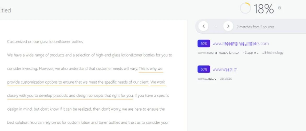Open the source URL ending in technology
306x131 pixels.
pos(241,53)
